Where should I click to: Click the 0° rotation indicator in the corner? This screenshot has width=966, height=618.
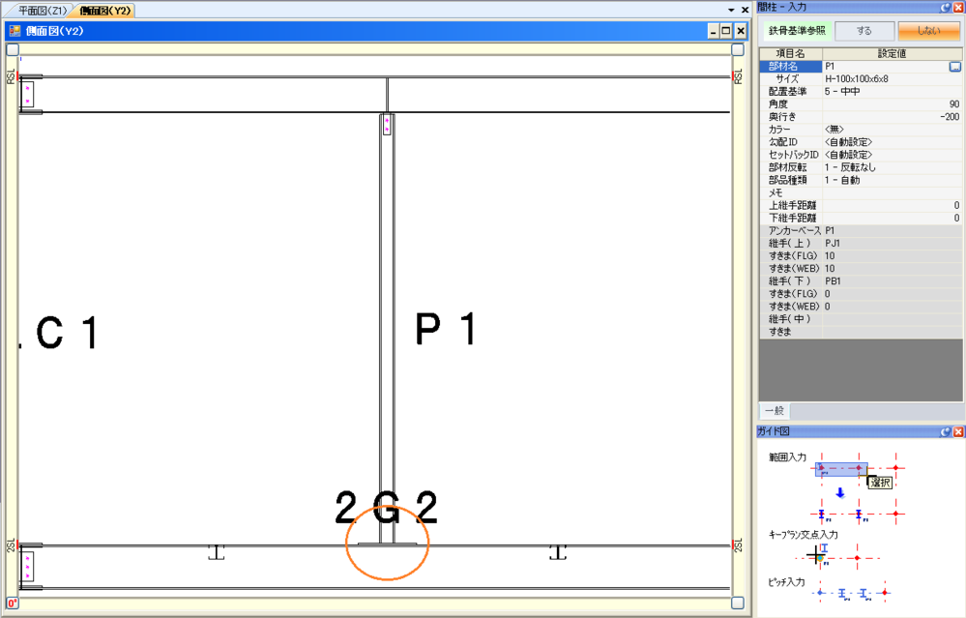[13, 603]
